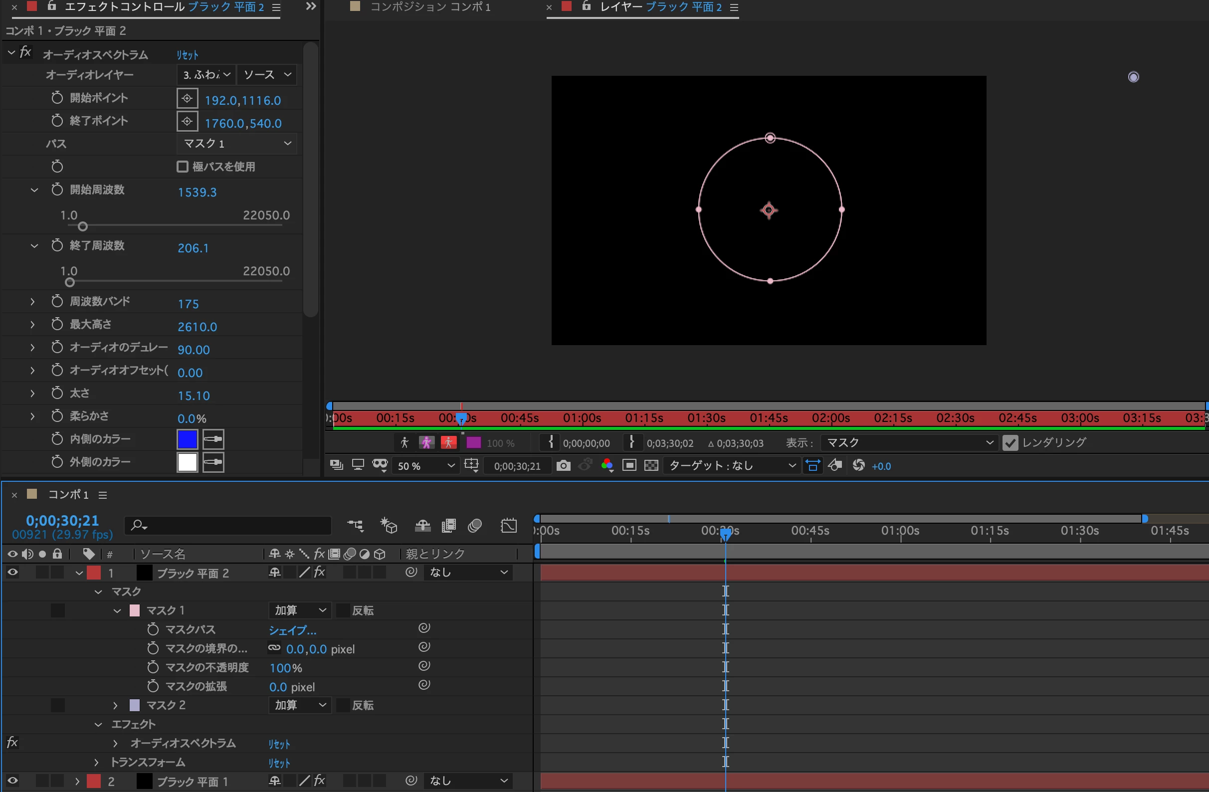Toggle transparency grid icon in viewer
Screen dimensions: 1209x792
click(x=651, y=466)
